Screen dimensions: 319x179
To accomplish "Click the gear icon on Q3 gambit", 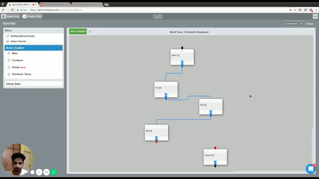I will click(156, 138).
